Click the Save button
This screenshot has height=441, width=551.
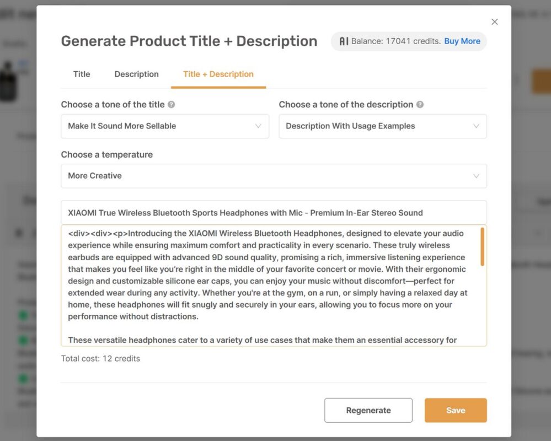pyautogui.click(x=455, y=410)
